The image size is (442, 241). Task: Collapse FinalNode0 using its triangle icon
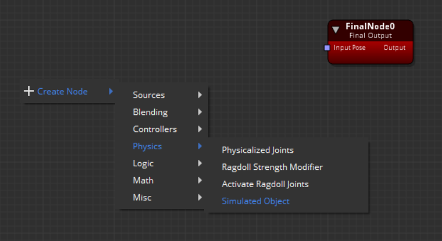(336, 30)
